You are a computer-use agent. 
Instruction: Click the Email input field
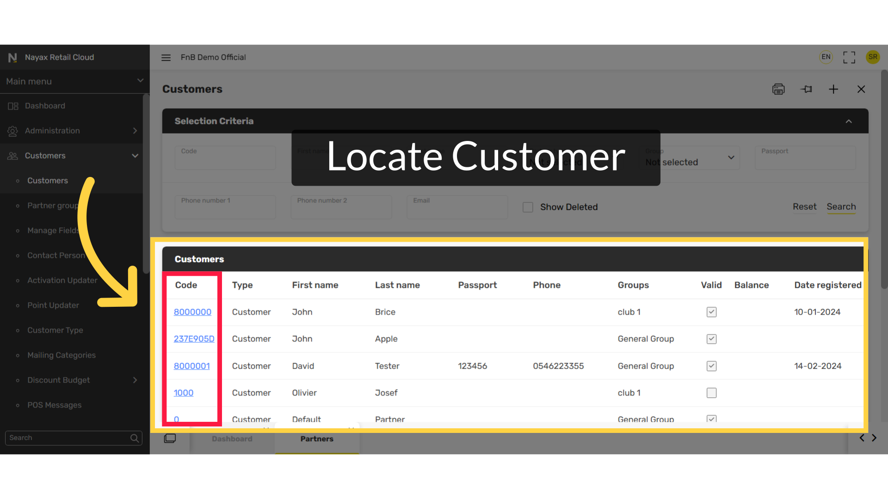pyautogui.click(x=457, y=207)
